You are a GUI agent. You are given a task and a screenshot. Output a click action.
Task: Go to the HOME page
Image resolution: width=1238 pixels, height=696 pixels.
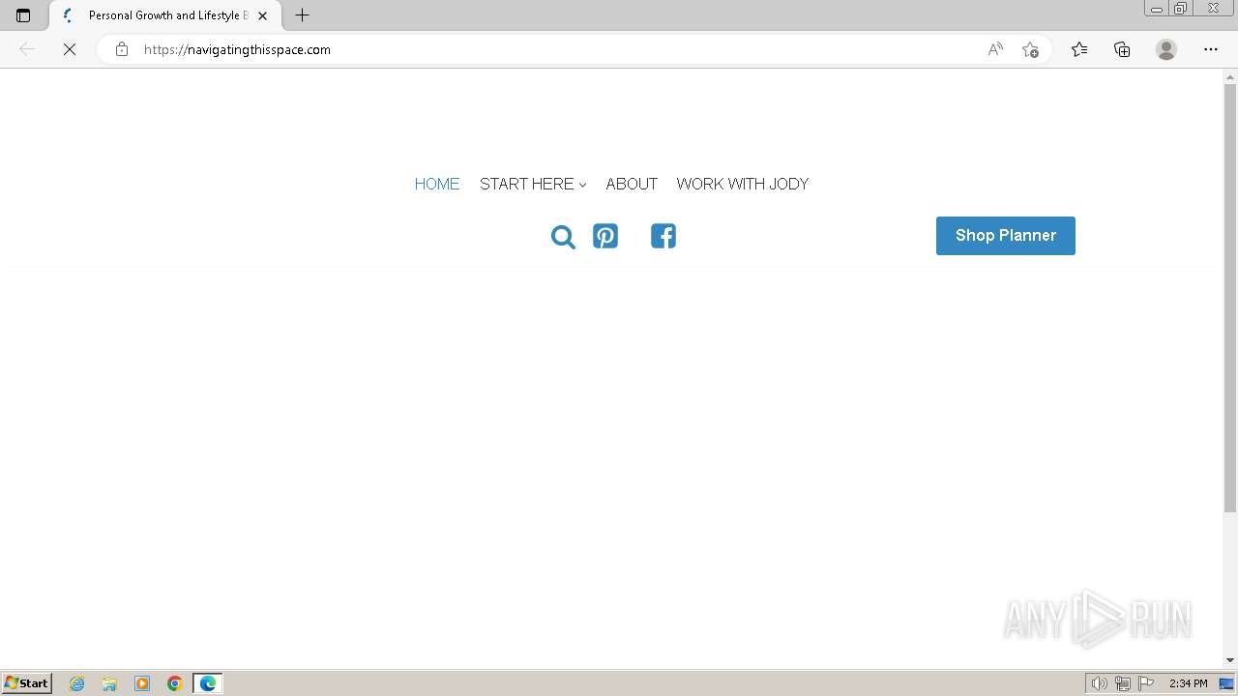coord(437,184)
